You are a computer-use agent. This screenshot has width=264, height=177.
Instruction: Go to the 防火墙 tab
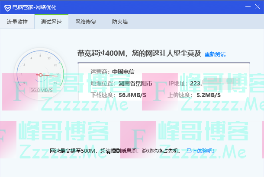(x=120, y=22)
